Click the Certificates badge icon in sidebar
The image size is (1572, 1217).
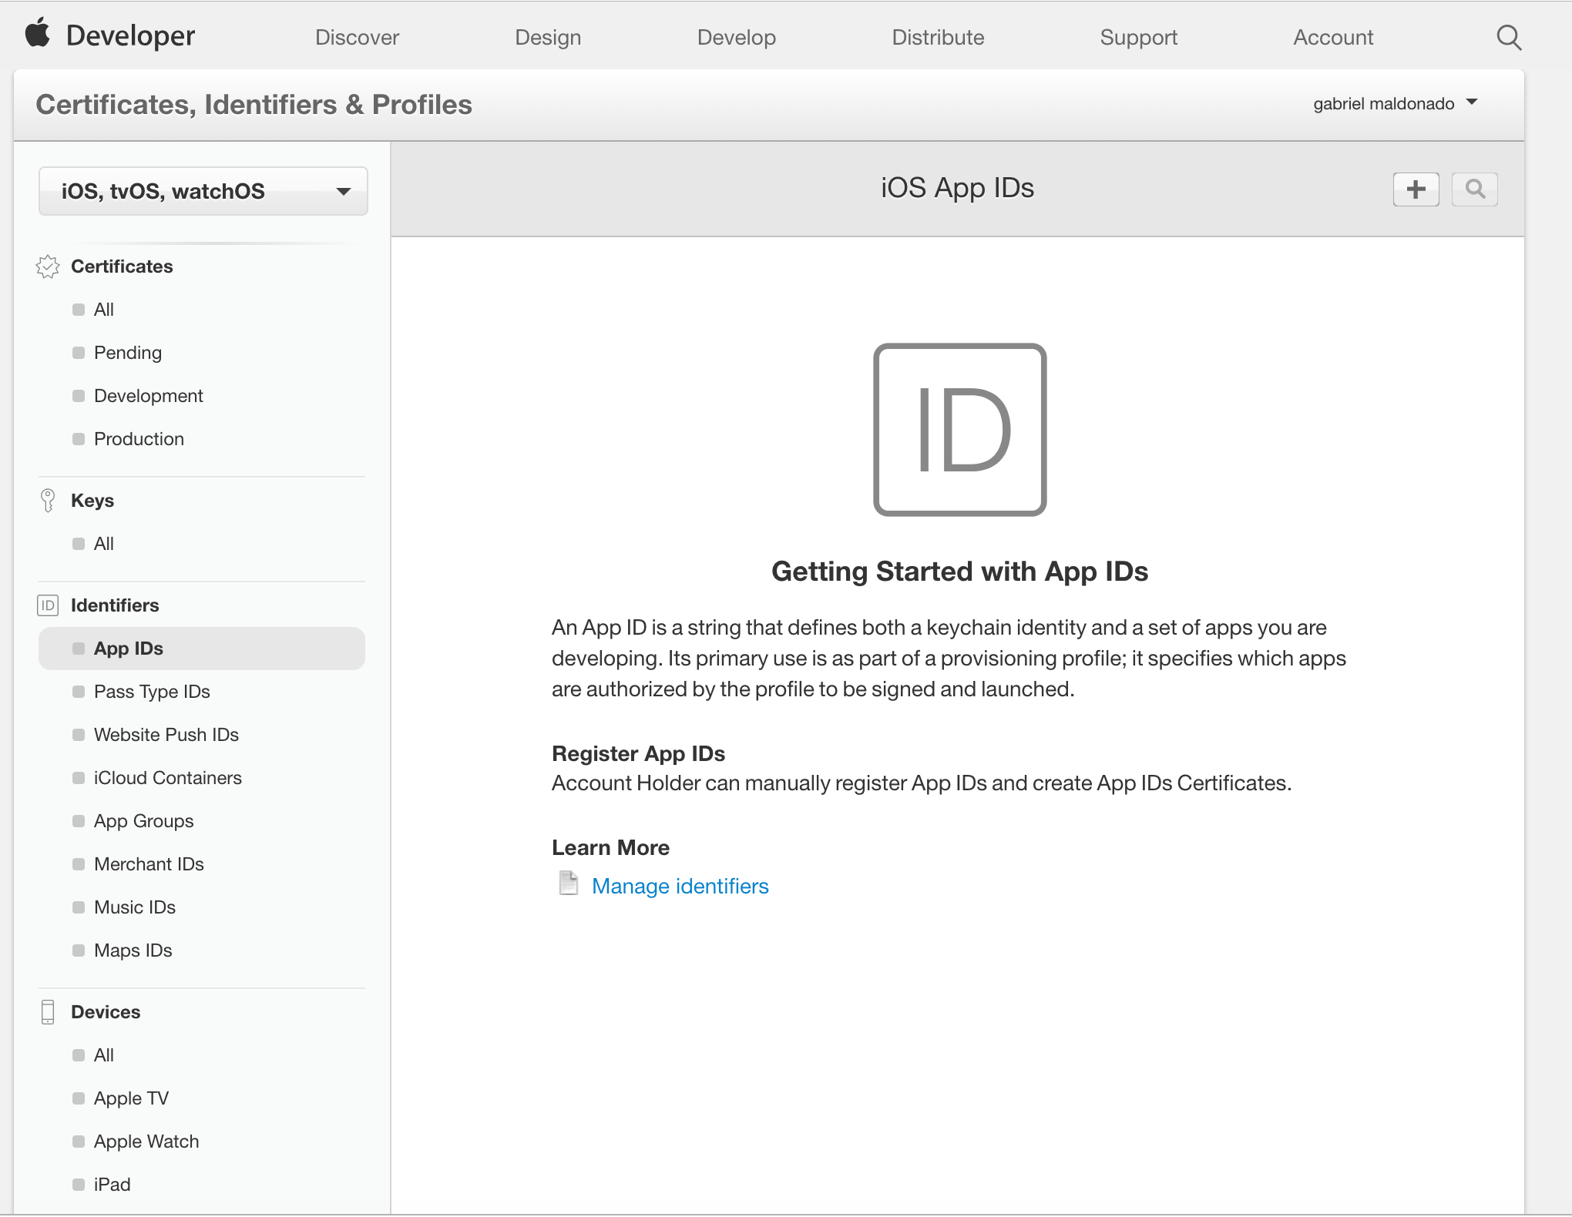pyautogui.click(x=48, y=267)
